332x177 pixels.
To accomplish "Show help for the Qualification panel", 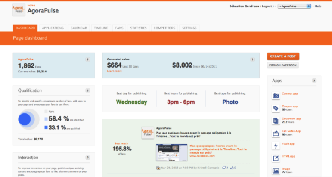I will pyautogui.click(x=87, y=90).
